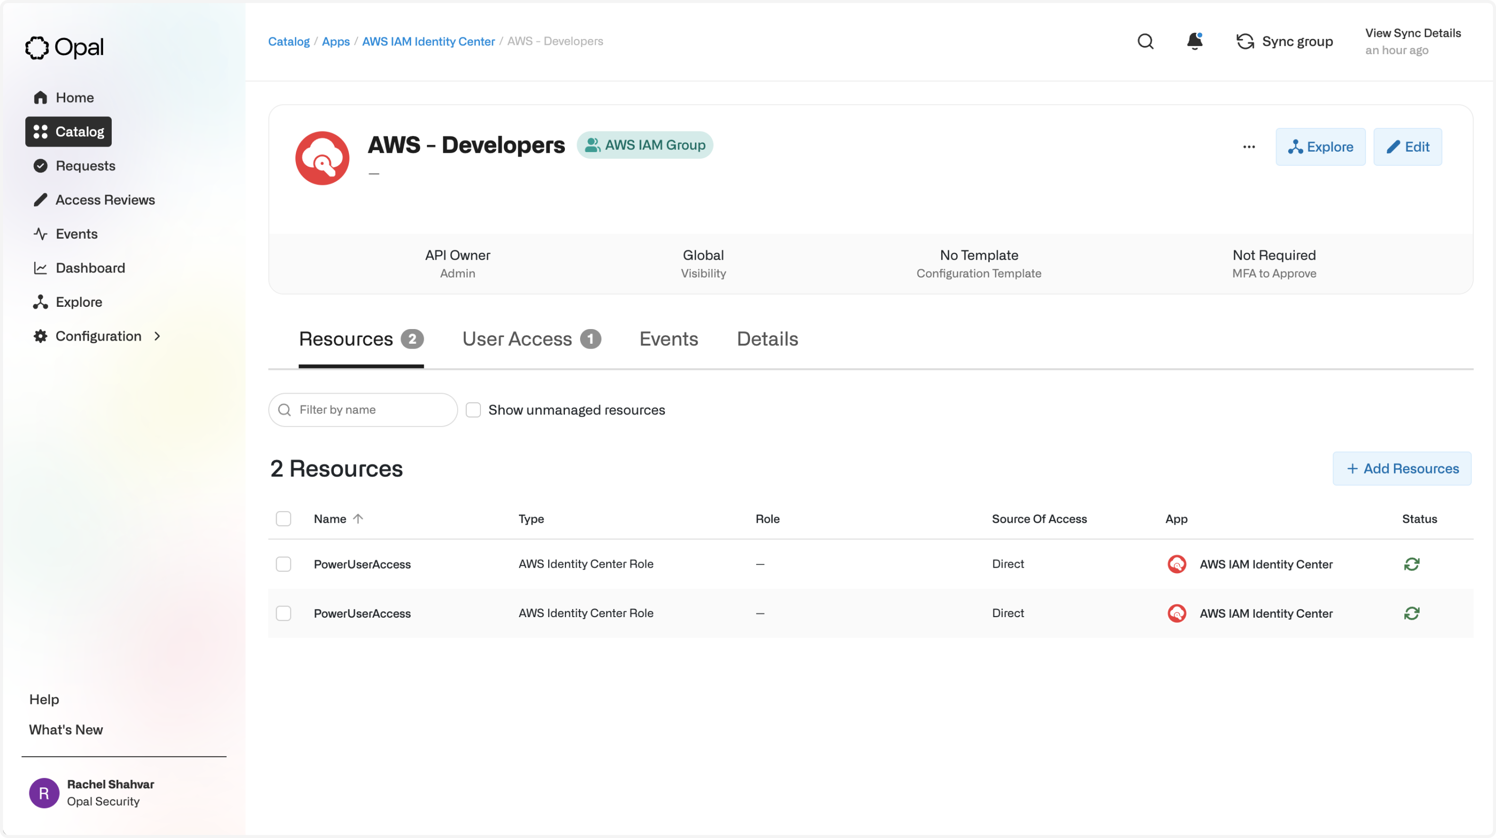
Task: Switch to the Resources tab
Action: click(361, 339)
